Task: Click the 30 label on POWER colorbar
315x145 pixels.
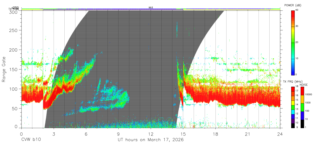Action: point(297,26)
